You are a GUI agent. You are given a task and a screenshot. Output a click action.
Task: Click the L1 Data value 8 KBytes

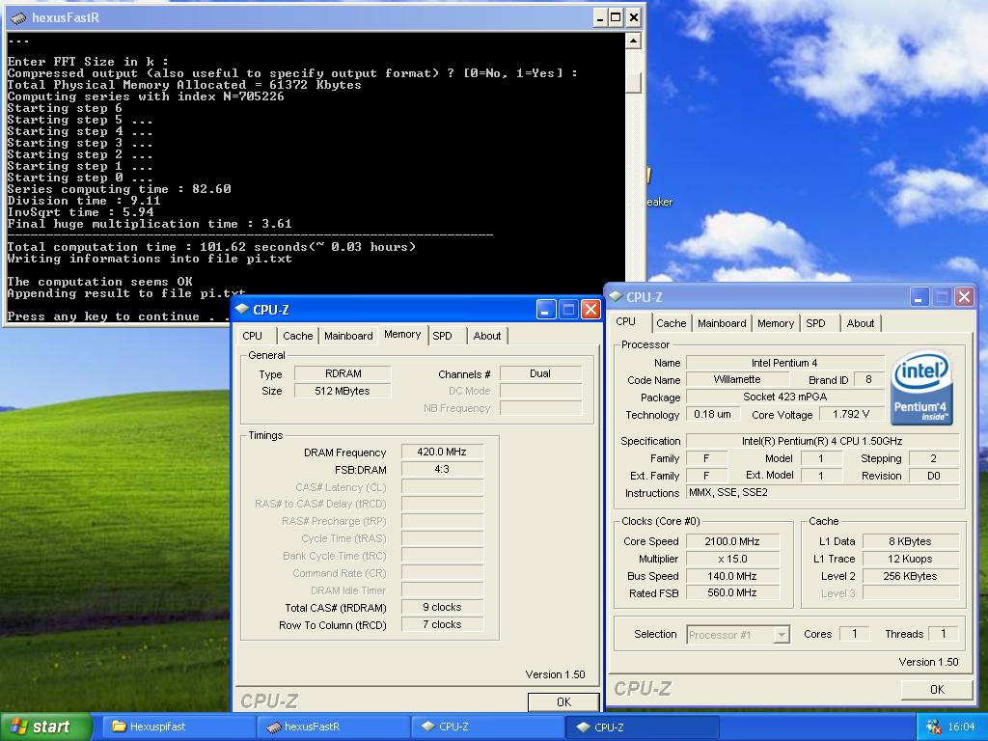pyautogui.click(x=910, y=541)
